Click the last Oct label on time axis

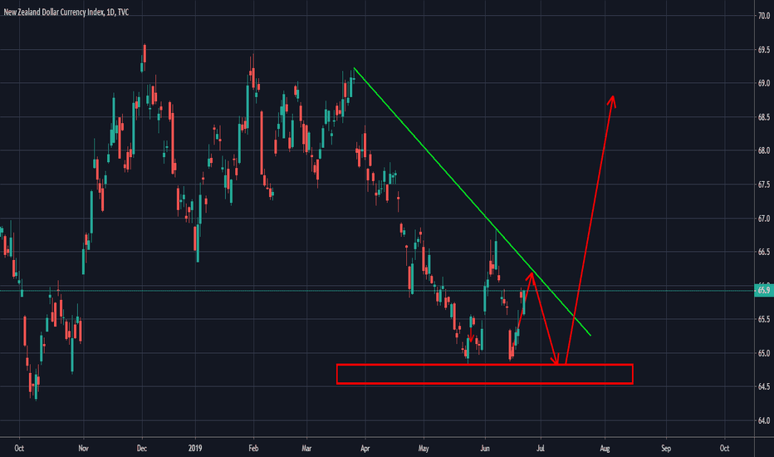724,448
